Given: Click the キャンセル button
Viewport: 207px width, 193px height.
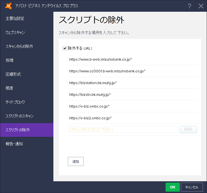Looking at the screenshot, I should (192, 187).
